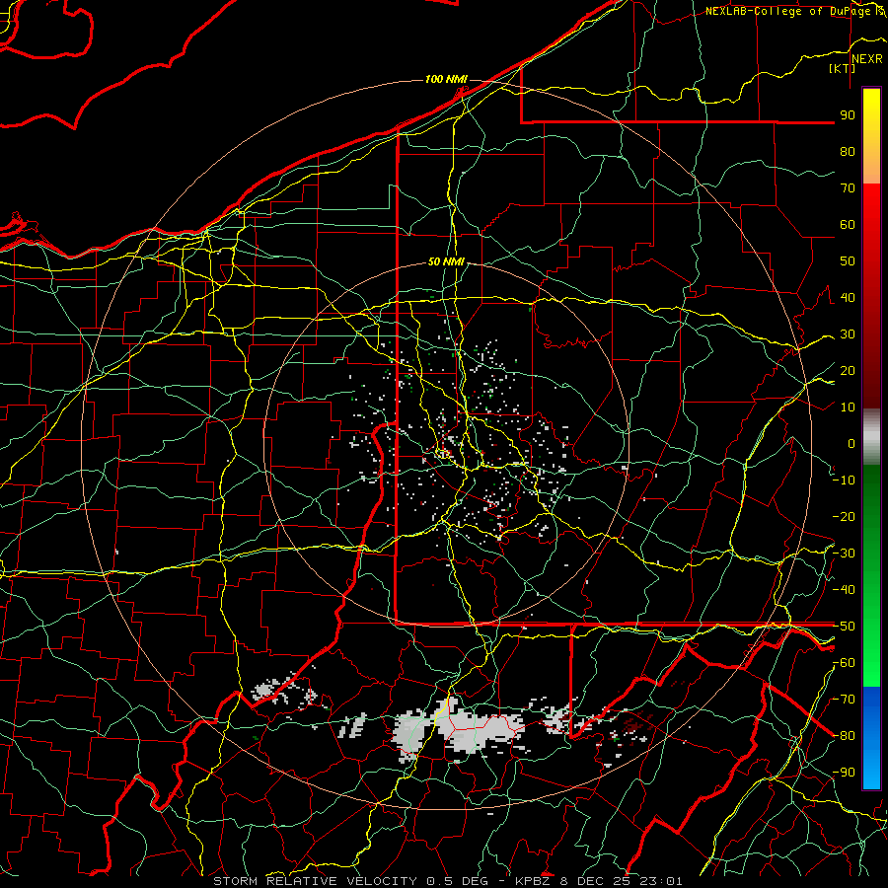Click the "-70" value on velocity scale
888x888 pixels.
tap(844, 700)
